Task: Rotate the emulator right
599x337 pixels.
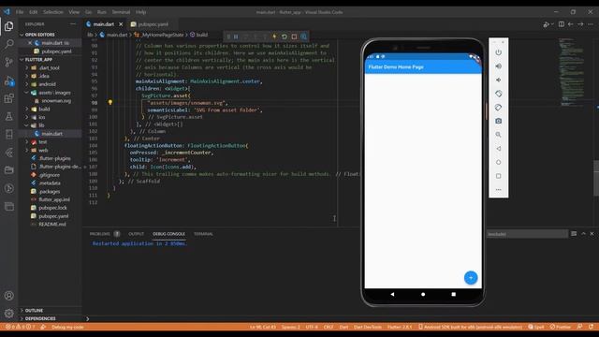Action: 499,108
